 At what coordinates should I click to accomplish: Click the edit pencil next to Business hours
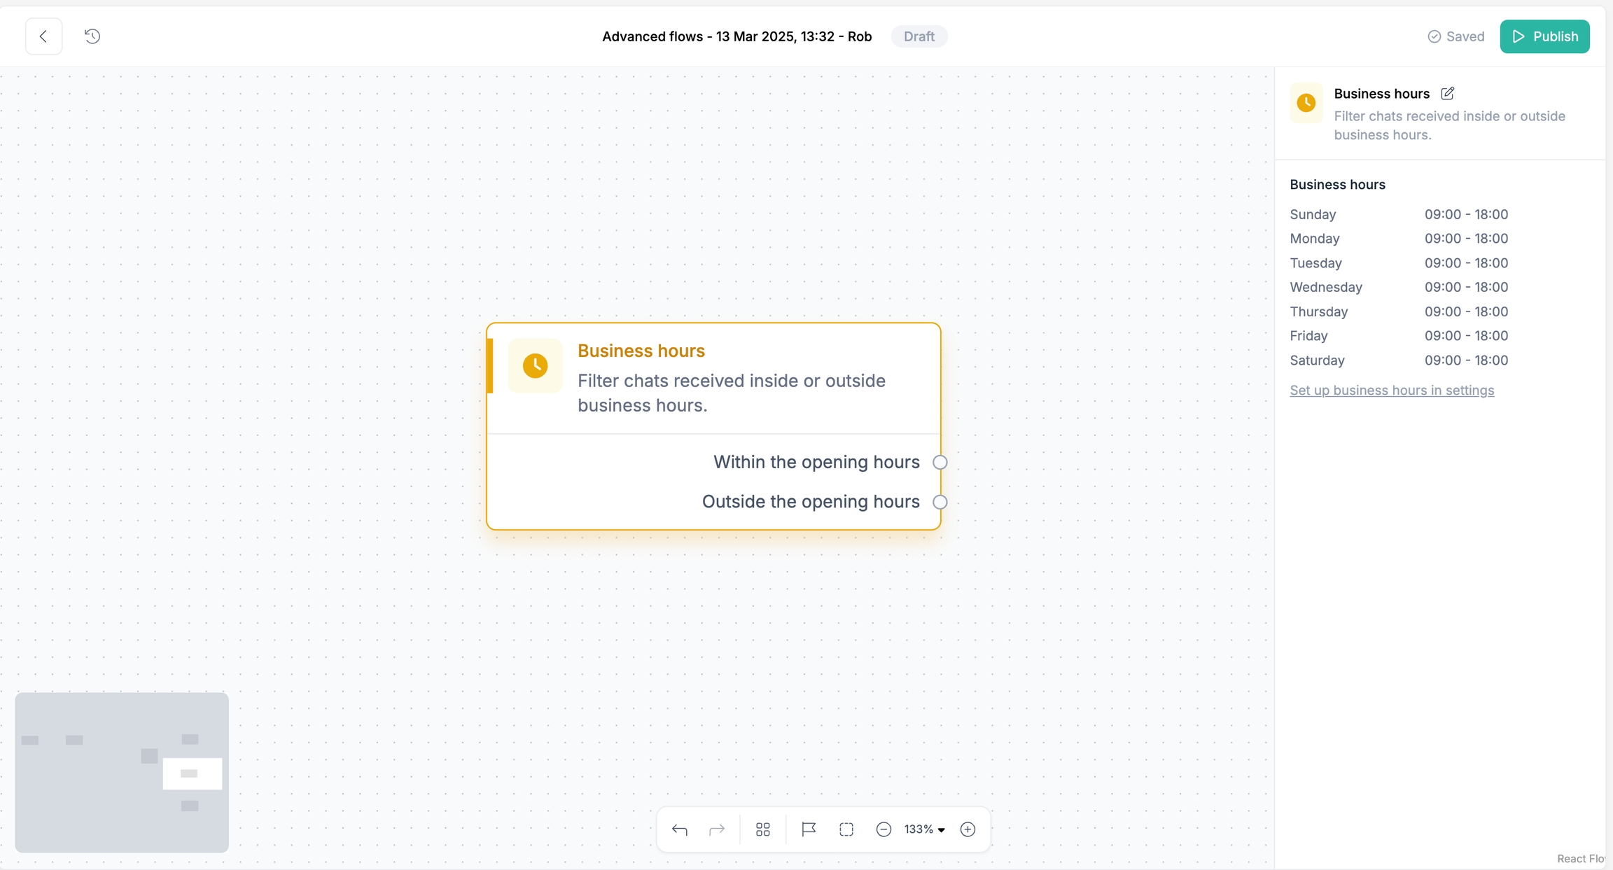click(x=1448, y=93)
